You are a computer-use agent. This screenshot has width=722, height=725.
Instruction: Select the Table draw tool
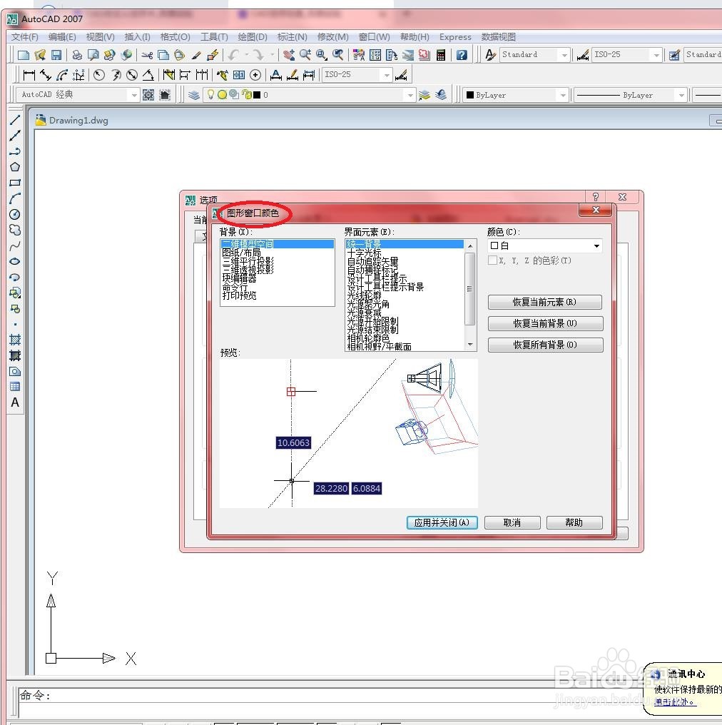pyautogui.click(x=15, y=387)
